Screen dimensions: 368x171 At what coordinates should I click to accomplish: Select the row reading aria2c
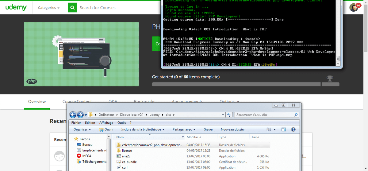tap(193, 156)
